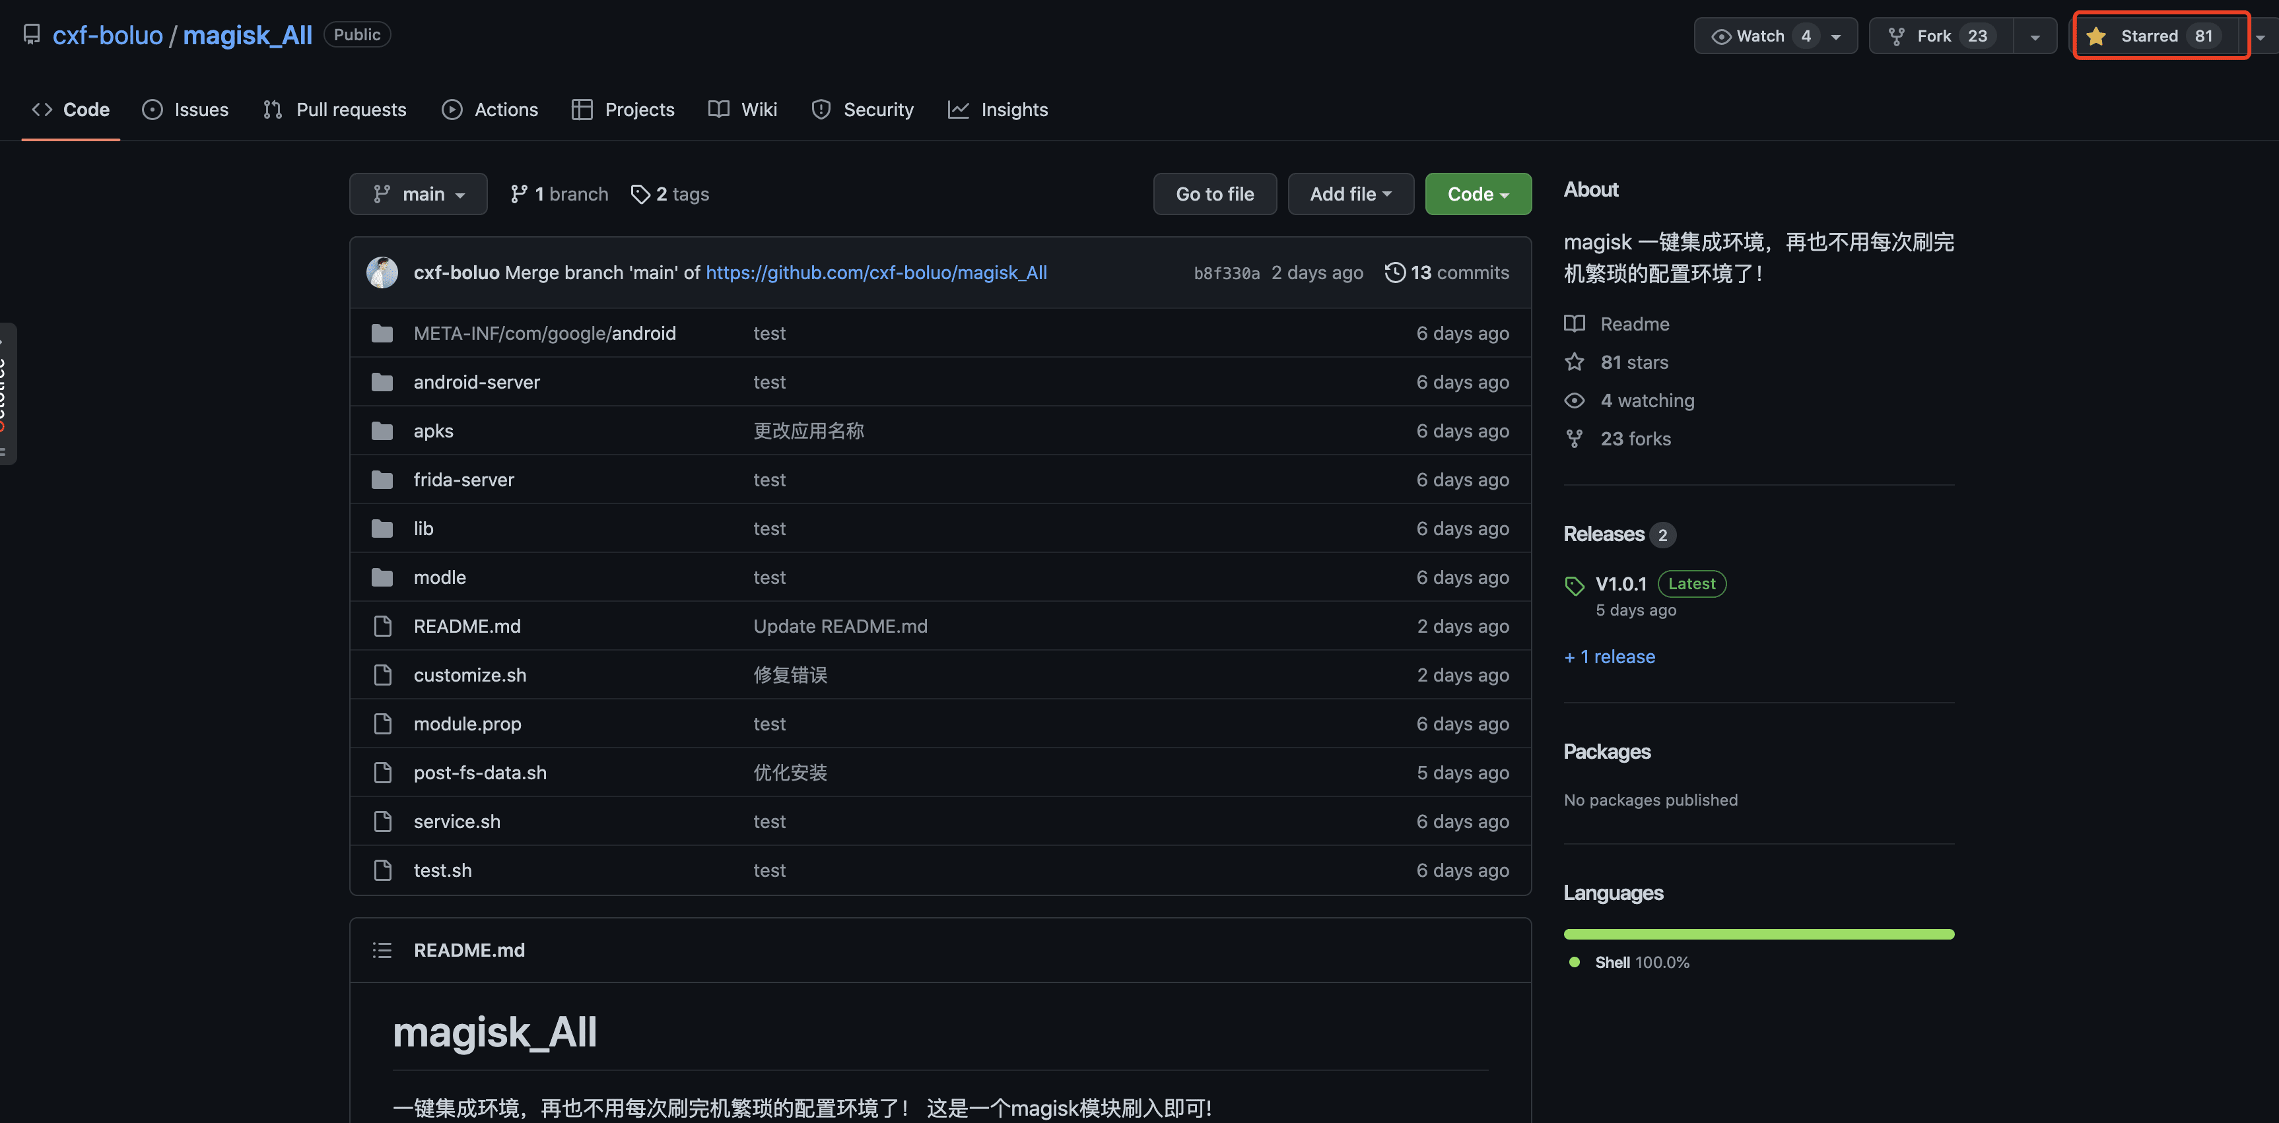This screenshot has height=1123, width=2279.
Task: Open the 'Update README.md' commit message
Action: tap(840, 626)
